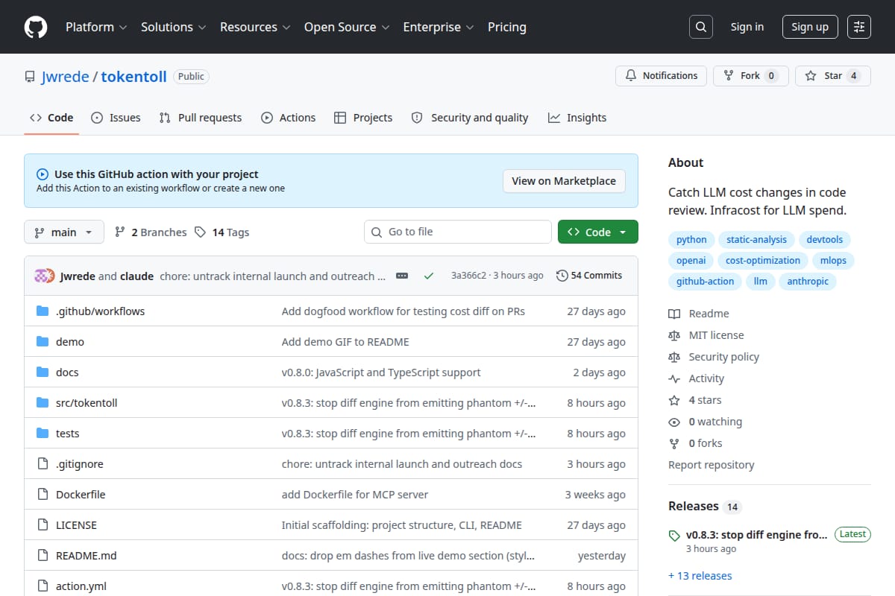
Task: Click the Sign up button
Action: click(x=810, y=27)
